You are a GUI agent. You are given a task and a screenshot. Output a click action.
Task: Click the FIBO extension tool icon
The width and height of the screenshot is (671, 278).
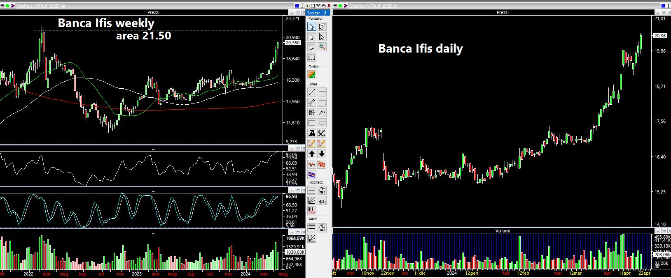click(322, 190)
